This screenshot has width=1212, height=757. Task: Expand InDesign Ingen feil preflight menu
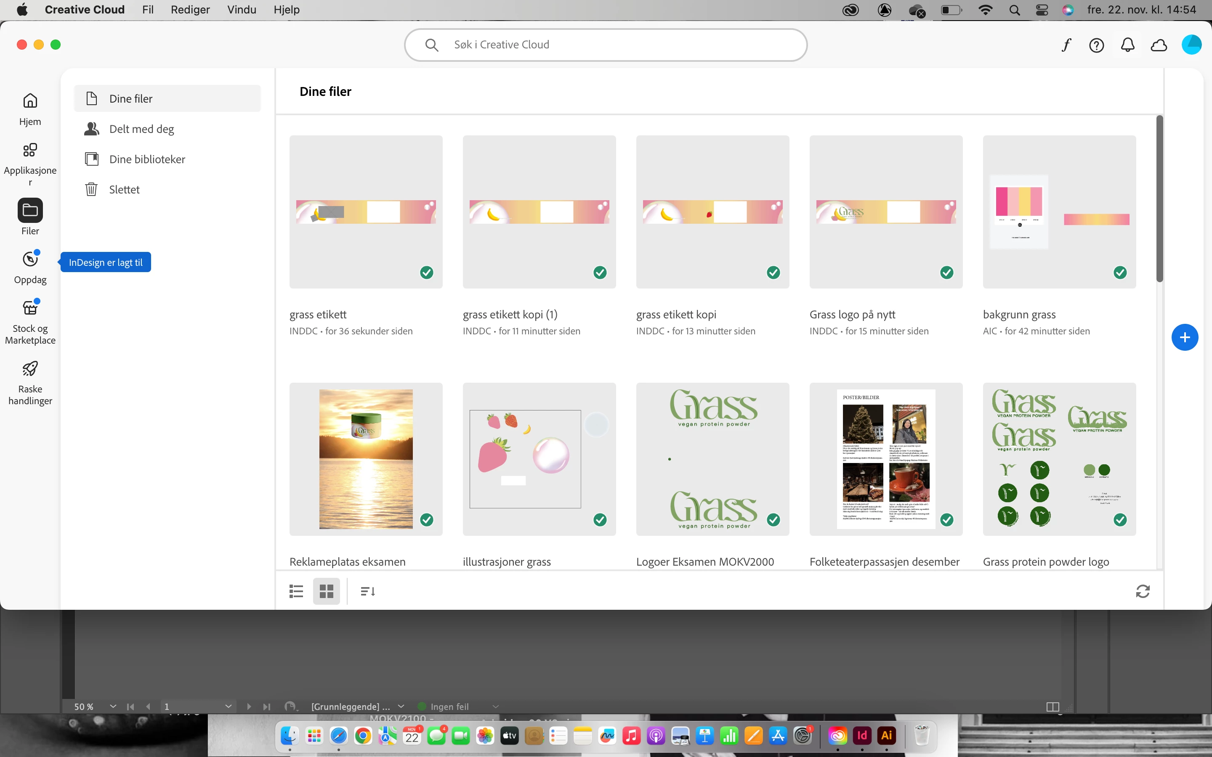click(x=495, y=707)
